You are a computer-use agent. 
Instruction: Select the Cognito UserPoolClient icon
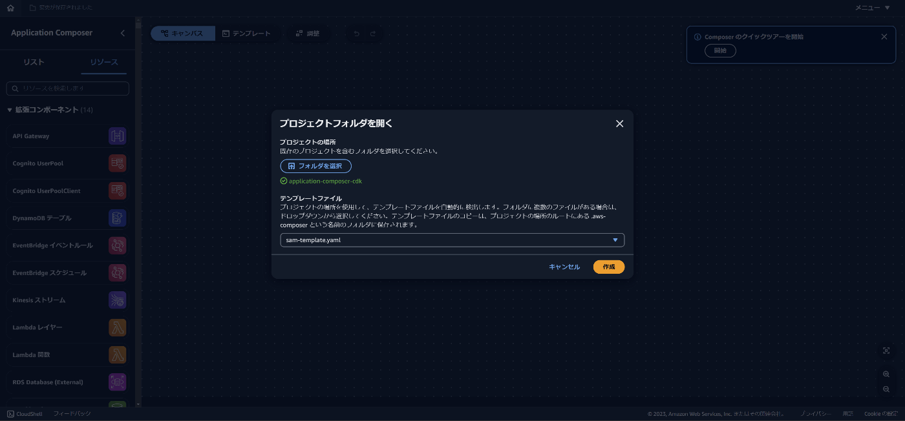click(x=118, y=190)
